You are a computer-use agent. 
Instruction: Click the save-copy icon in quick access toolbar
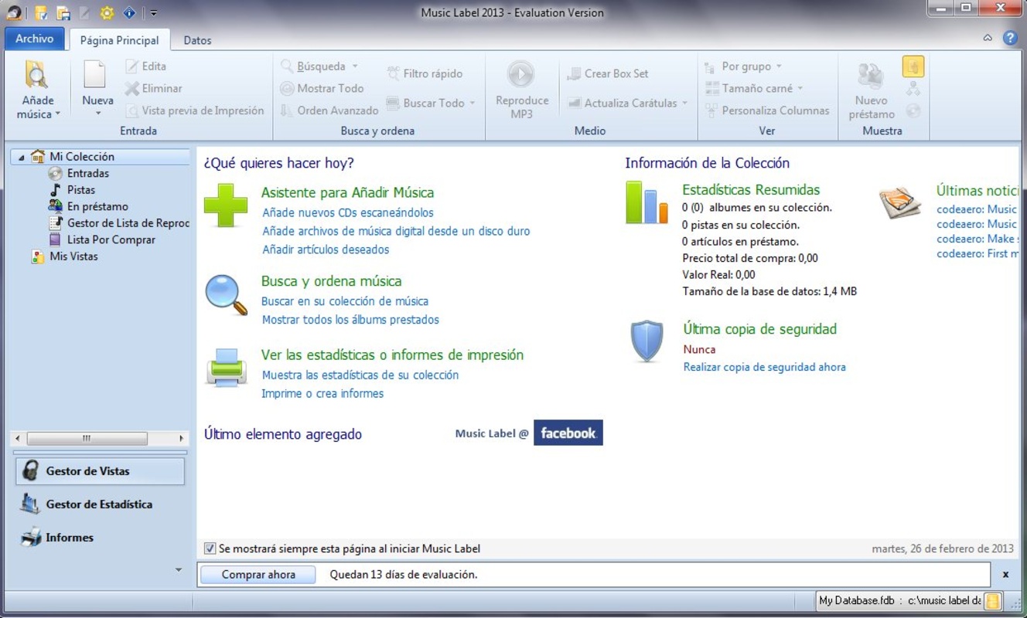(x=63, y=13)
